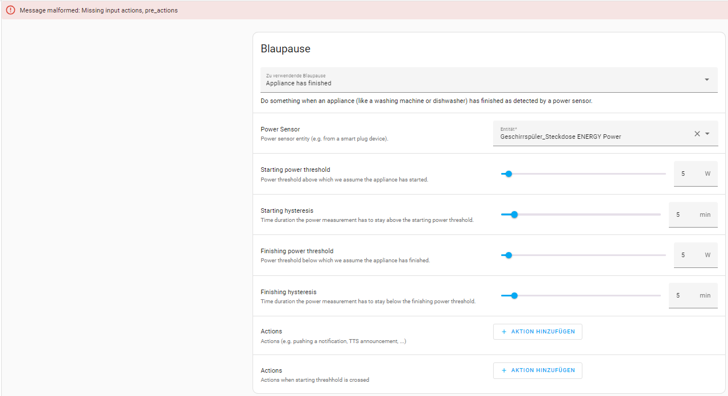Click the Finishing hysteresis slider handle
Image resolution: width=728 pixels, height=396 pixels.
pos(514,296)
